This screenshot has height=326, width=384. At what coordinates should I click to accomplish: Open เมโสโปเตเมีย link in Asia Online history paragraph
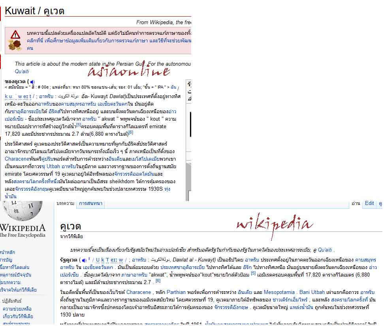[x=145, y=159]
